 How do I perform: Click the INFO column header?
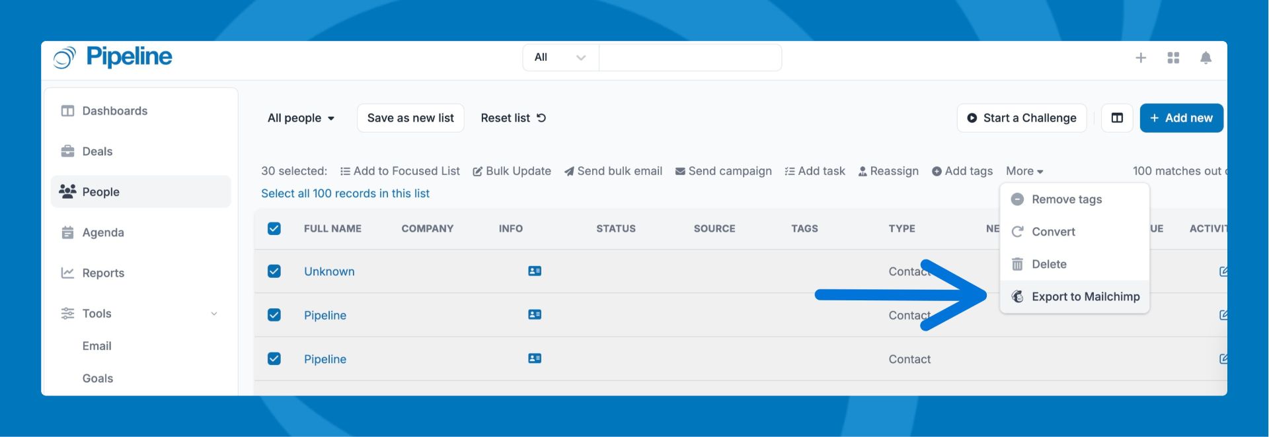pos(511,228)
